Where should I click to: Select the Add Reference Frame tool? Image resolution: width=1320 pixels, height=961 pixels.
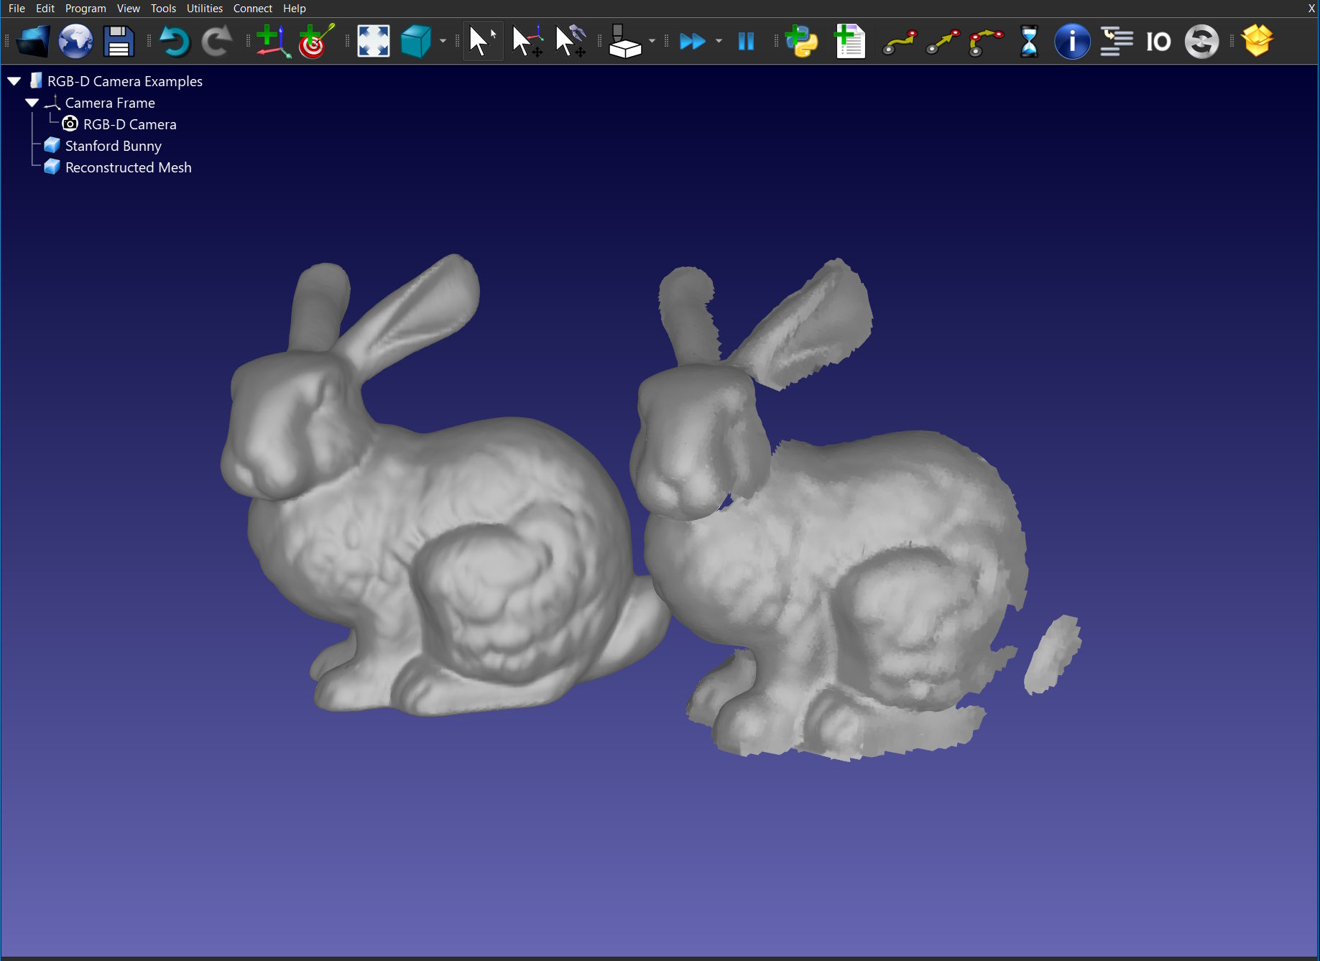[x=273, y=41]
